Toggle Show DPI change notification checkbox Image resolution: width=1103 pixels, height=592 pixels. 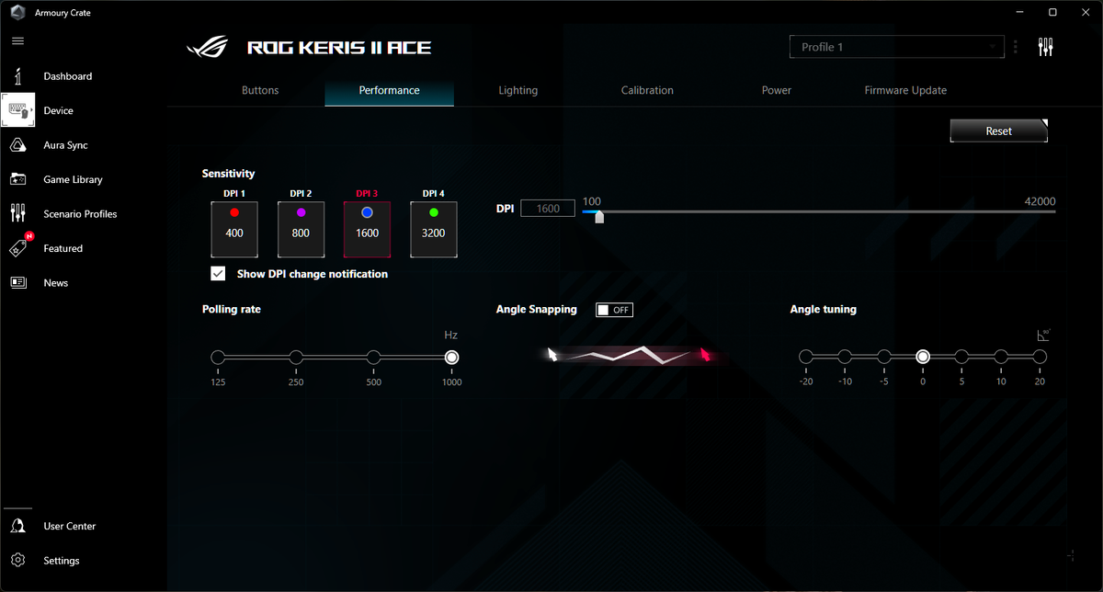(218, 274)
